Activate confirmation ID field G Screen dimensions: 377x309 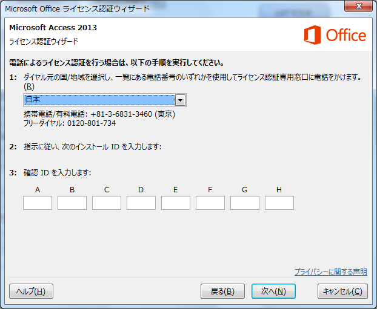click(245, 203)
